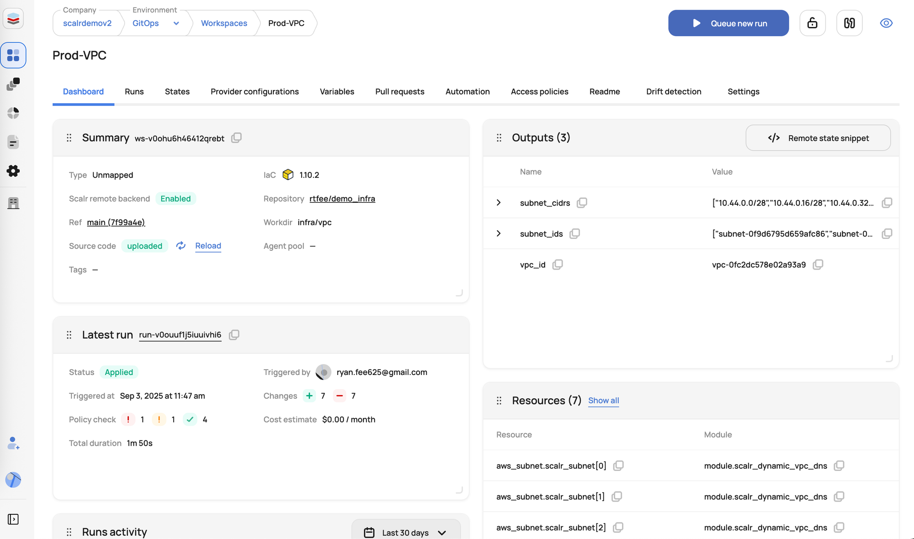Switch to the Drift detection tab
The height and width of the screenshot is (539, 914).
point(674,91)
